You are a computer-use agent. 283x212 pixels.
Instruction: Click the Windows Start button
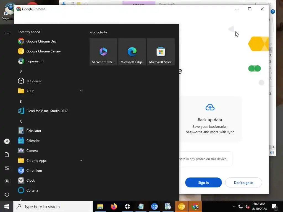pyautogui.click(x=7, y=206)
